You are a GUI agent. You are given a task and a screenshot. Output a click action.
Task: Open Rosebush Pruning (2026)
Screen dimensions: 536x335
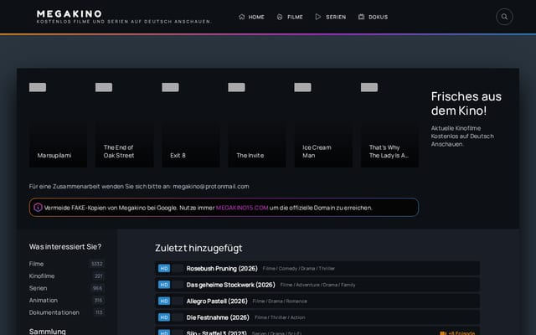[x=222, y=269]
